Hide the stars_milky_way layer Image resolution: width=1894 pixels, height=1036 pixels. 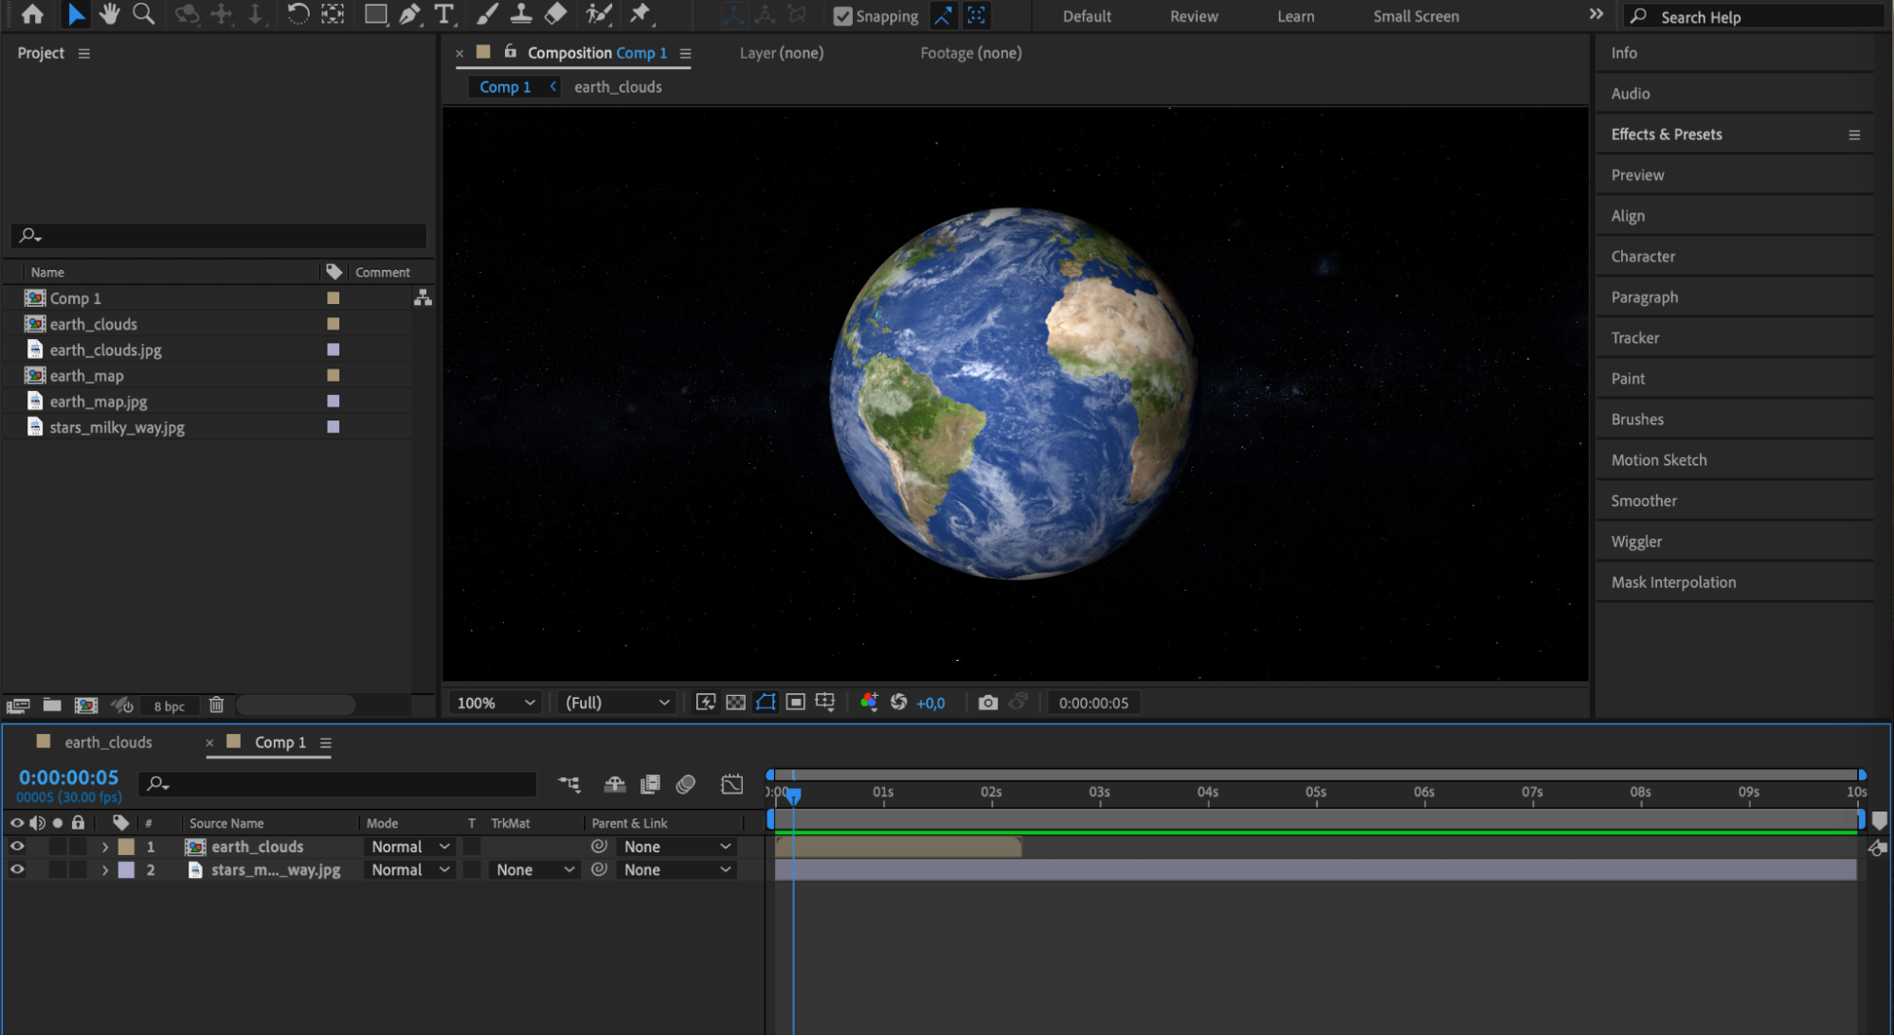17,869
